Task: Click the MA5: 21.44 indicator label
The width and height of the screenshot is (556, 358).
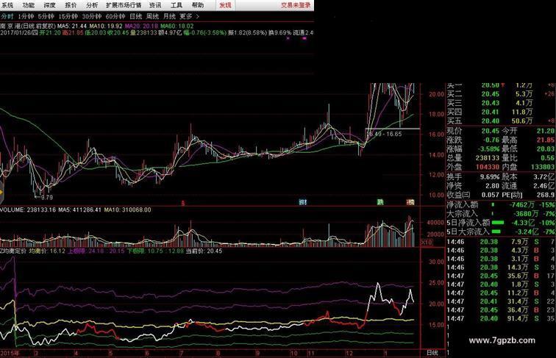Action: [x=72, y=26]
